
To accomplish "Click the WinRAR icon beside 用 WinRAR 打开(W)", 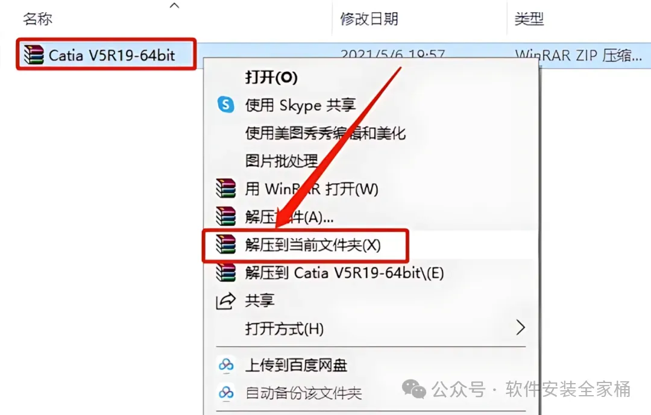I will pos(226,189).
